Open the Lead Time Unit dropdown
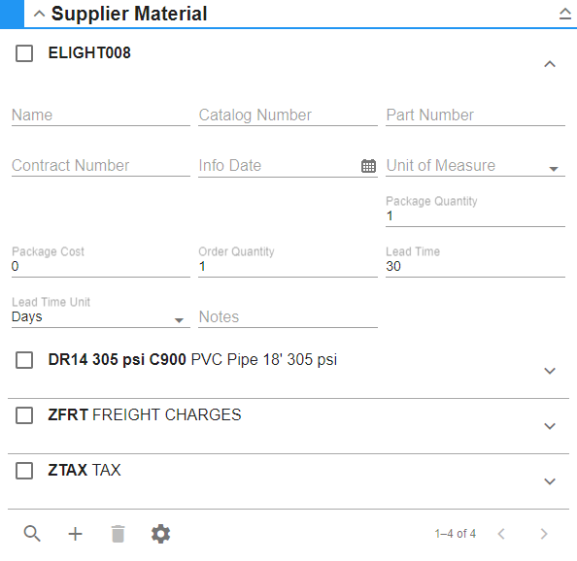The height and width of the screenshot is (561, 577). 100,316
